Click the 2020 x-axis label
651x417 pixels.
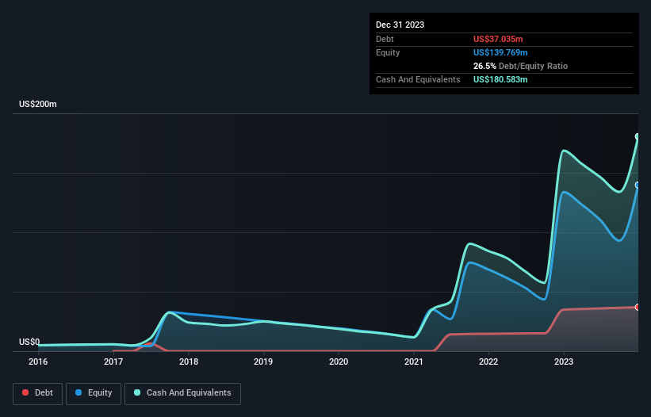(339, 362)
